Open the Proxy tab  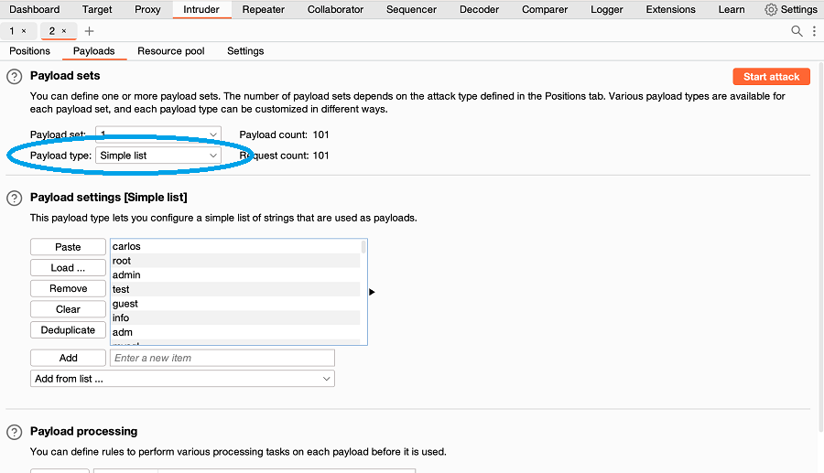pos(147,9)
